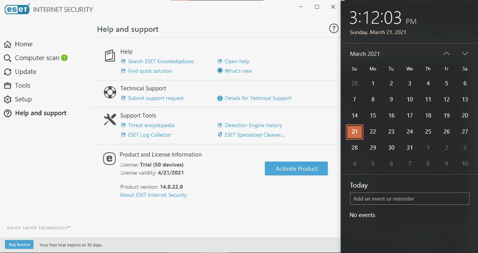Click the No events text in the calendar
The height and width of the screenshot is (253, 478).
click(362, 215)
